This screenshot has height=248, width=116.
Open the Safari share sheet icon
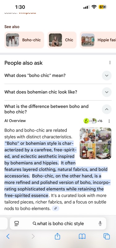pos(58,236)
